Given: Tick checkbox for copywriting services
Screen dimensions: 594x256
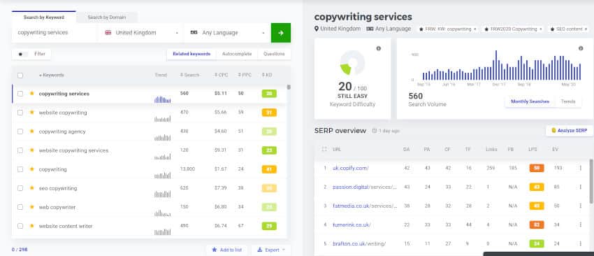Looking at the screenshot, I should coord(20,94).
